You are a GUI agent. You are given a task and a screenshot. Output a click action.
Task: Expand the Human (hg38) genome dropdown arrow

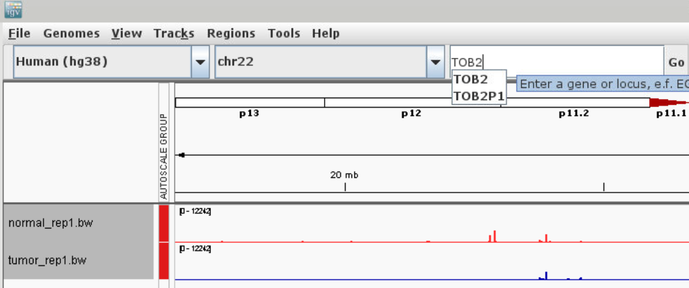[x=200, y=61]
